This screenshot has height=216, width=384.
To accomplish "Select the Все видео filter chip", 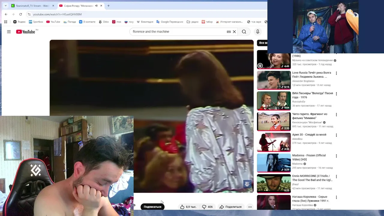I will [x=263, y=43].
